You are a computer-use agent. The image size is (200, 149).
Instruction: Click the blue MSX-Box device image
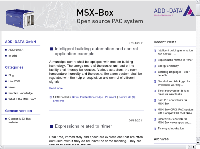coord(20,19)
